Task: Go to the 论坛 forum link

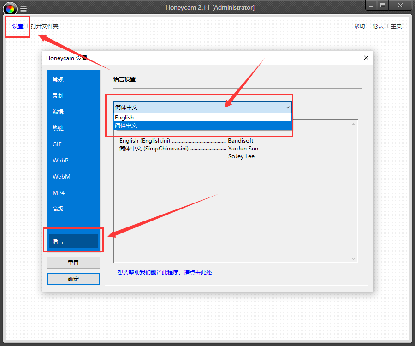Action: pyautogui.click(x=378, y=26)
